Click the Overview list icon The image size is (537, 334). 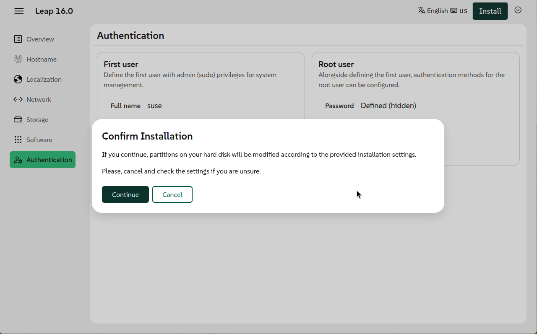point(18,39)
